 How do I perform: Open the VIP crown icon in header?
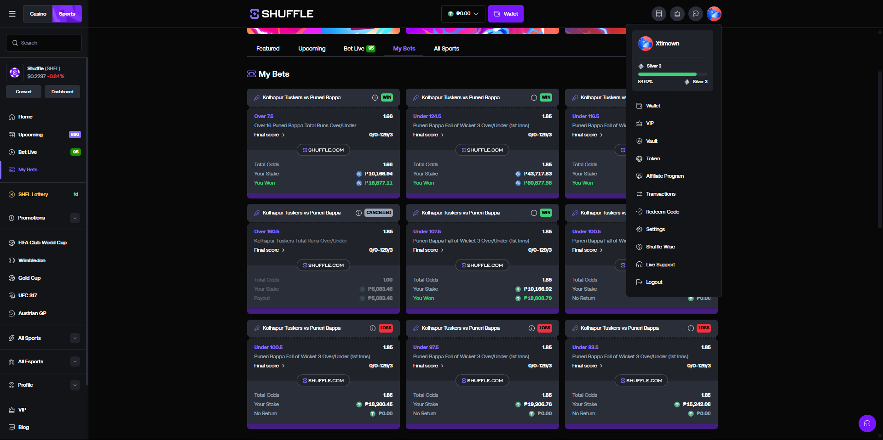(x=677, y=14)
